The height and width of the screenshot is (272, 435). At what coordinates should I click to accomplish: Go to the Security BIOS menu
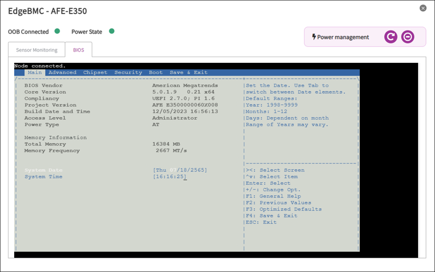(128, 72)
